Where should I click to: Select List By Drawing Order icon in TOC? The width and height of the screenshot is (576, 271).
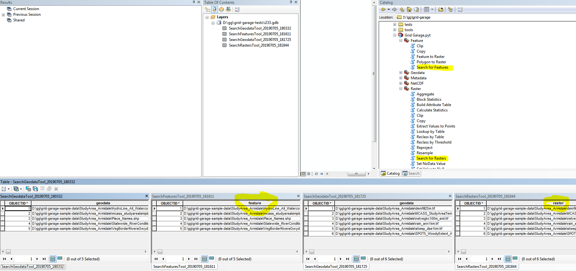[207, 9]
